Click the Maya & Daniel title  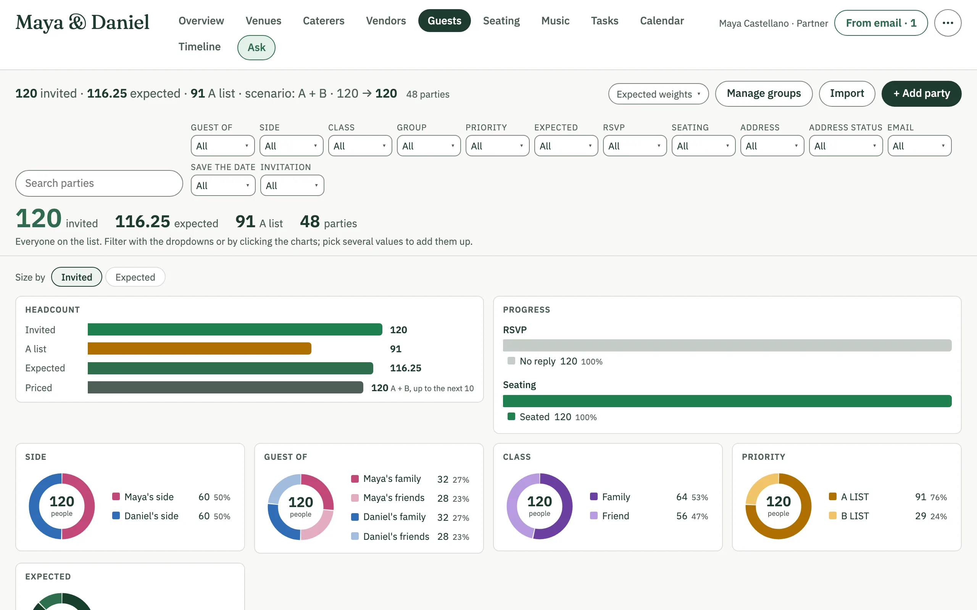pos(82,22)
